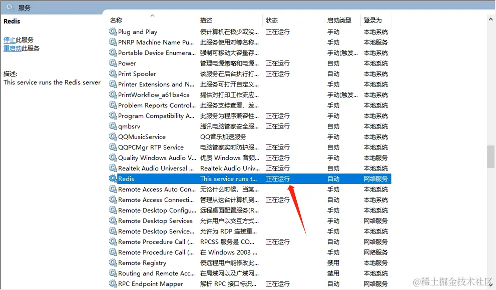The image size is (496, 290).
Task: Select the Program Compatibility Assistant icon
Action: tap(113, 115)
